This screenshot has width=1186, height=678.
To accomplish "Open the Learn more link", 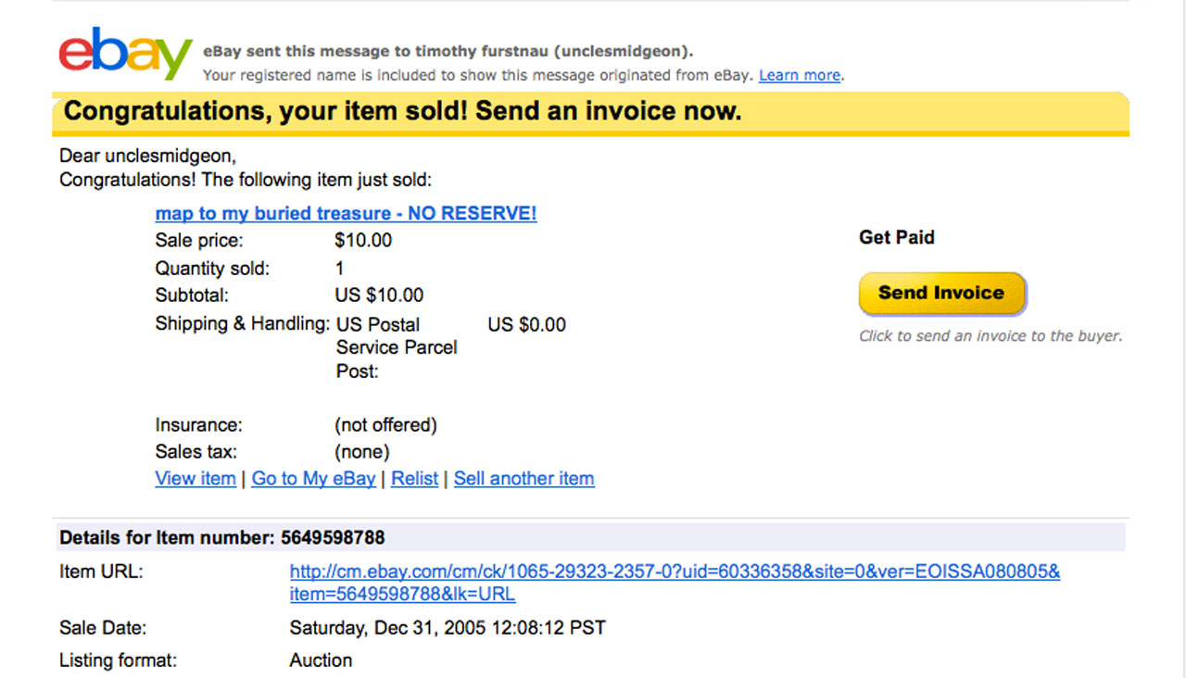I will (x=800, y=75).
